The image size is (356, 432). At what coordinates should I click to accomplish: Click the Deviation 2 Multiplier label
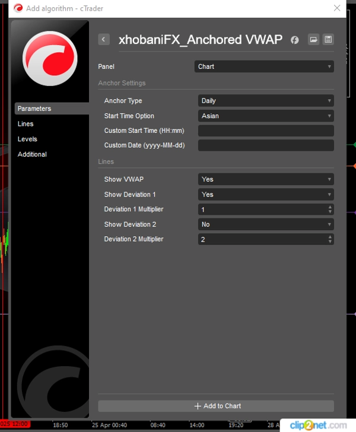(x=133, y=239)
